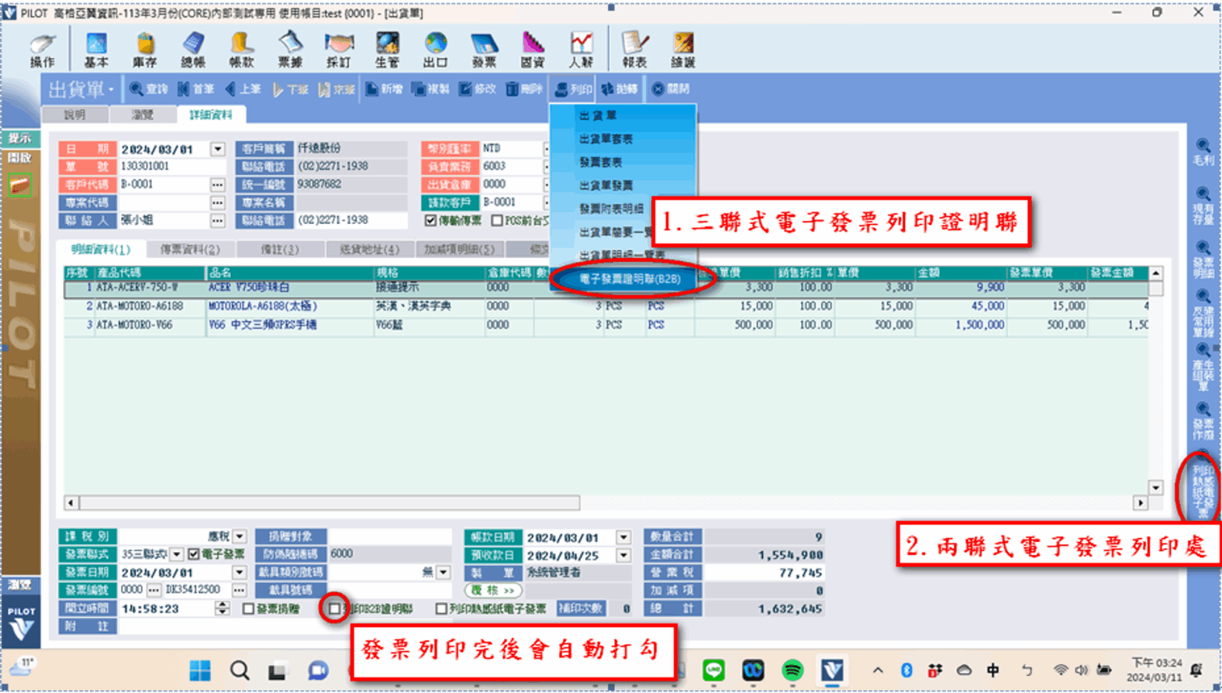Enable the 發票捐贈 checkbox
1222x693 pixels.
pos(249,609)
